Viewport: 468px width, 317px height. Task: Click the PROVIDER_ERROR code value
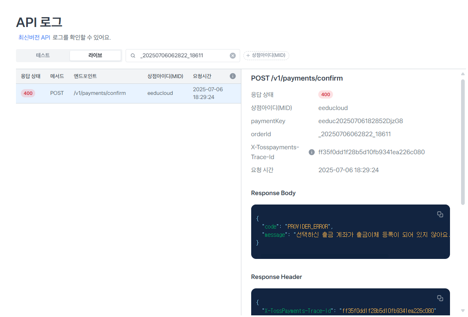click(x=308, y=227)
